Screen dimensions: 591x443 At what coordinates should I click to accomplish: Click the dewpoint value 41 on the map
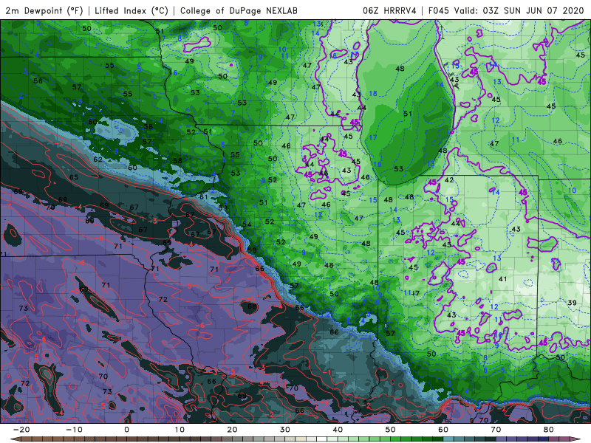tap(502, 279)
